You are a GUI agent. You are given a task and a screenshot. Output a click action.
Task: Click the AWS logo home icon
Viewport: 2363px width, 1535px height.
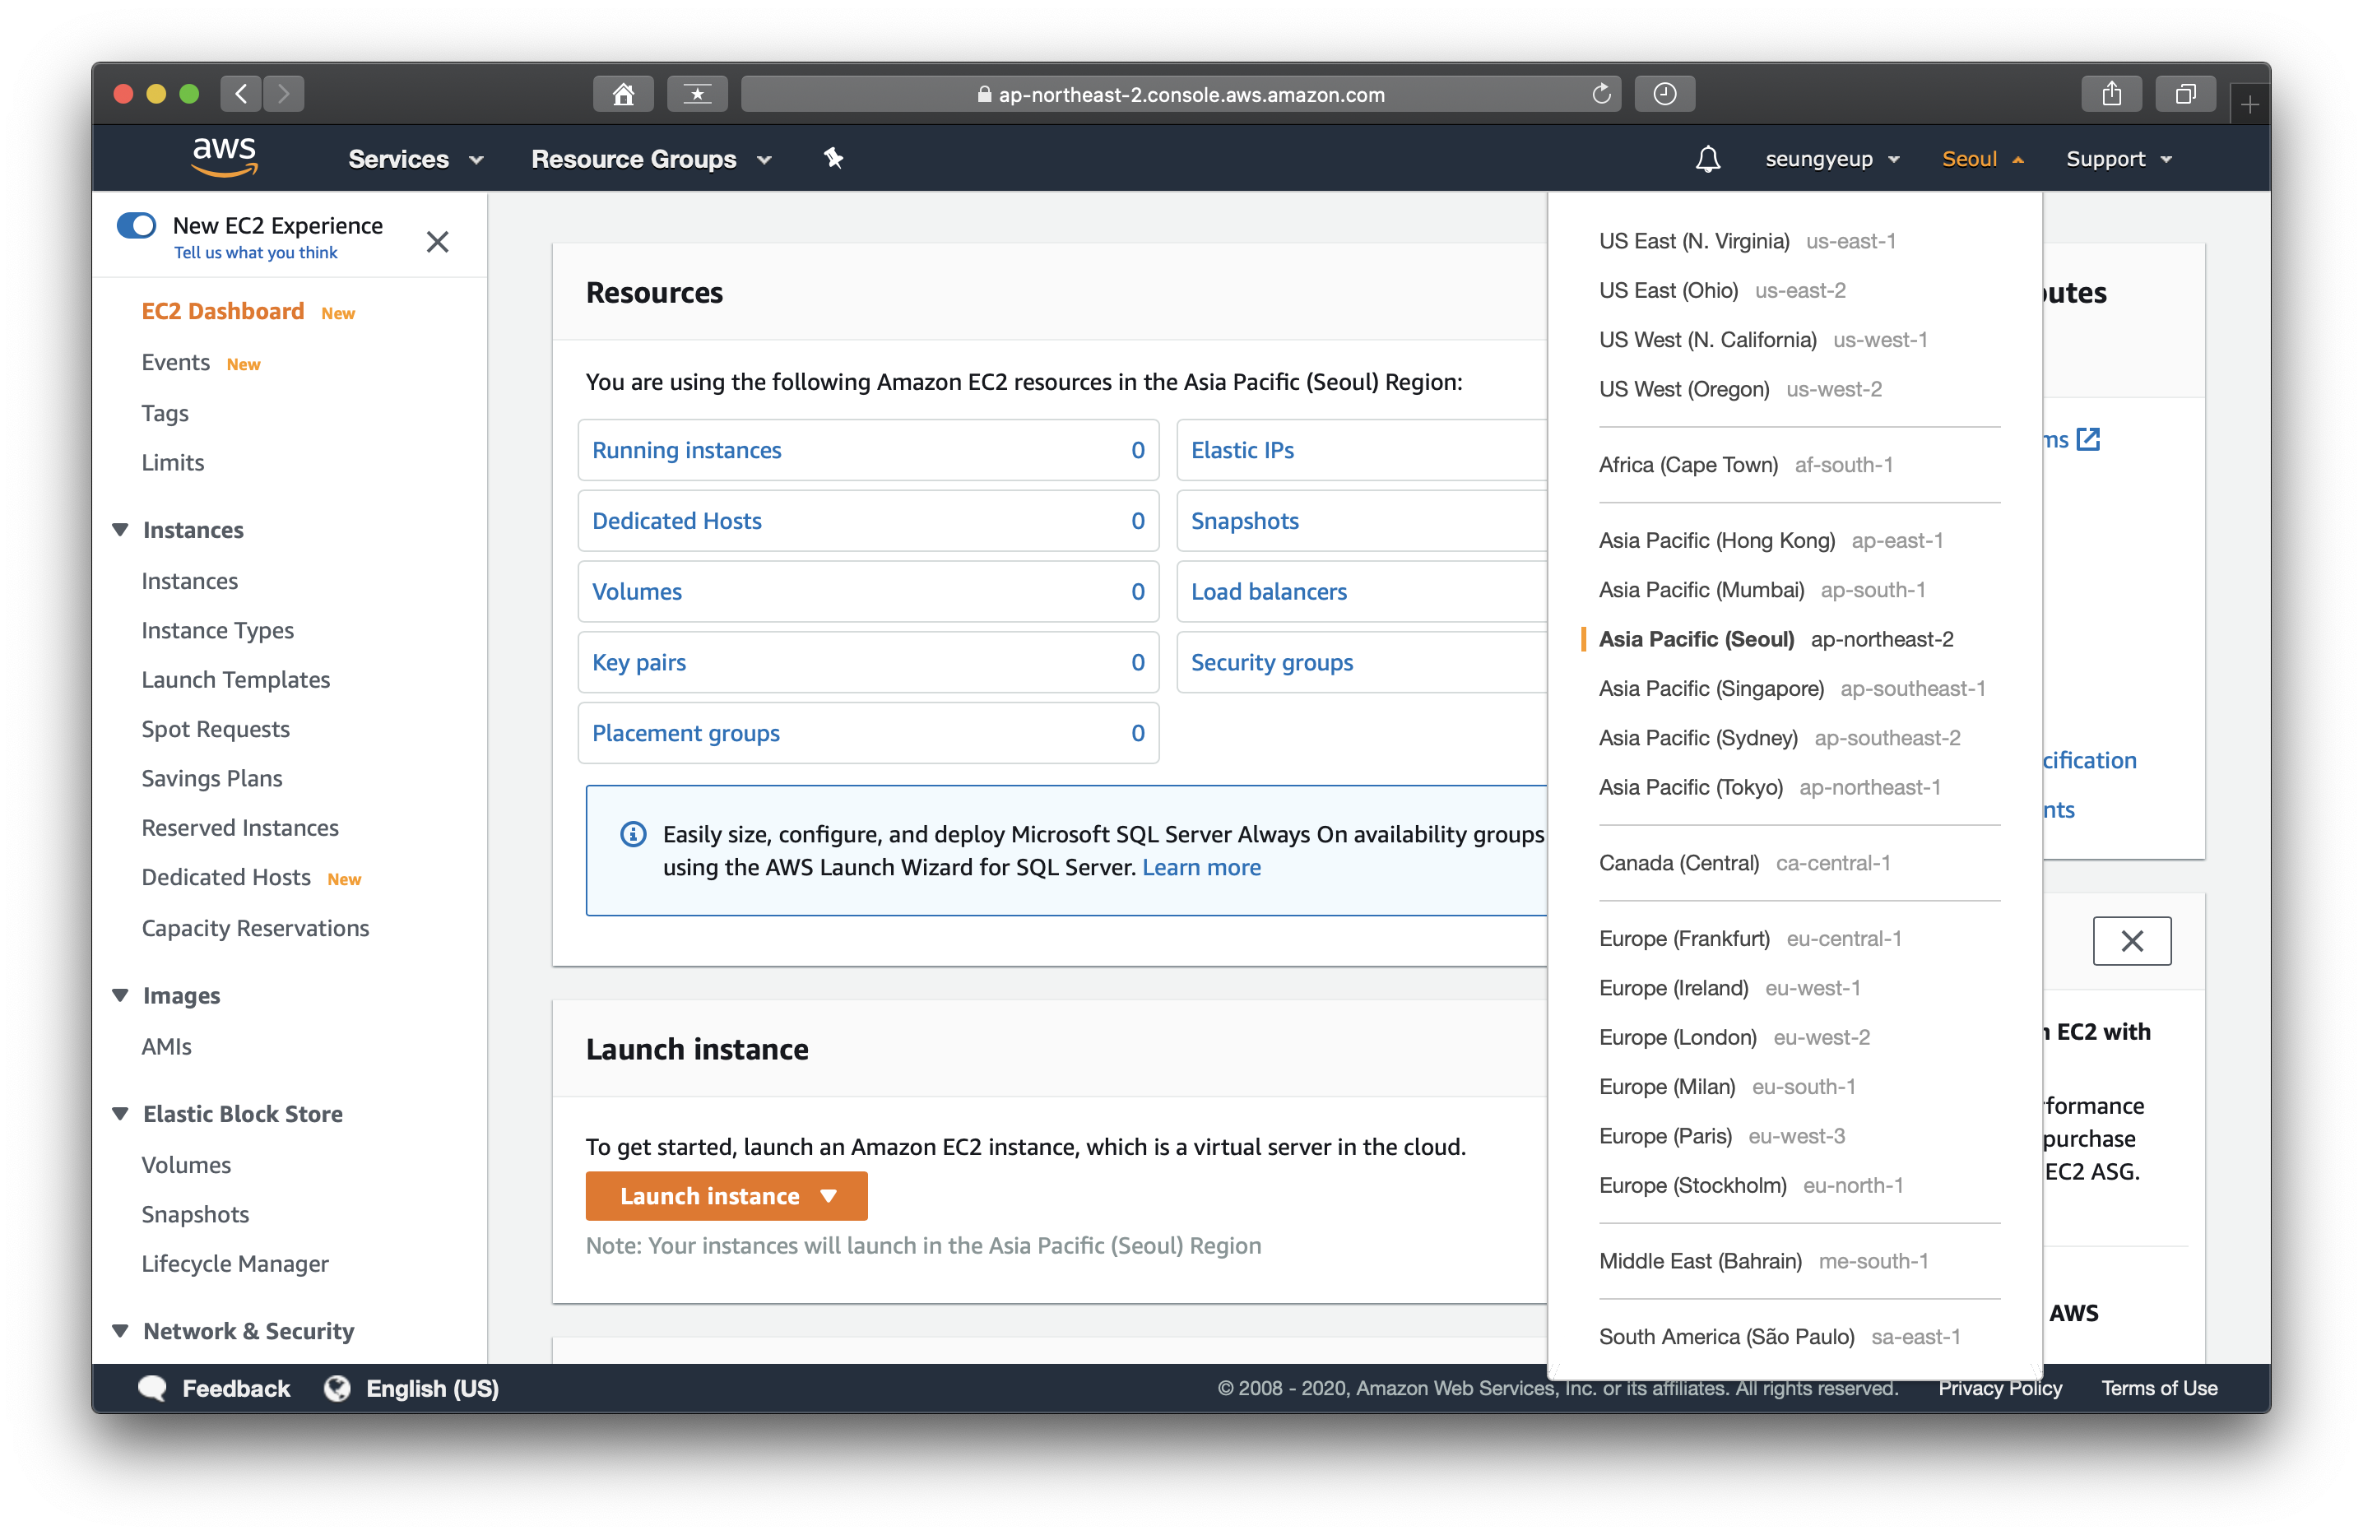[x=225, y=157]
